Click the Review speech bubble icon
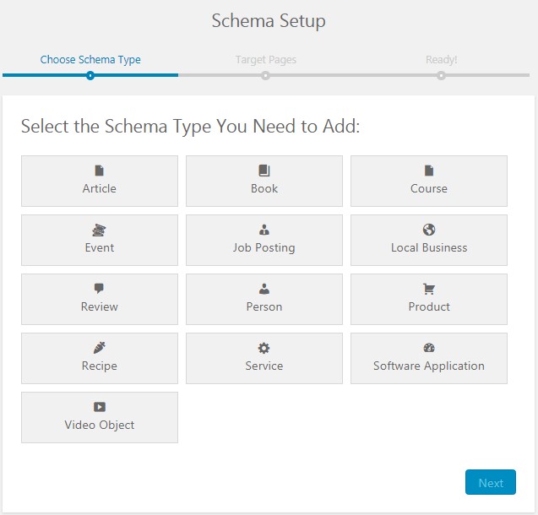The height and width of the screenshot is (515, 538). [x=100, y=289]
